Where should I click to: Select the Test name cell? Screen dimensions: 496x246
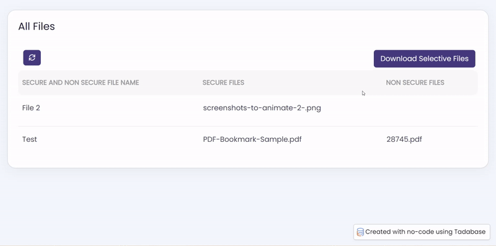pyautogui.click(x=29, y=139)
